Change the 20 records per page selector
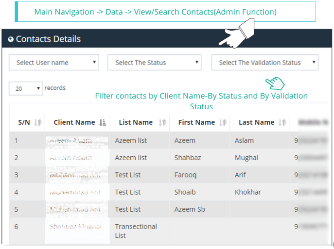The width and height of the screenshot is (334, 249). pos(26,89)
